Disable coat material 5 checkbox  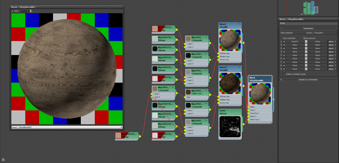[x=284, y=55]
